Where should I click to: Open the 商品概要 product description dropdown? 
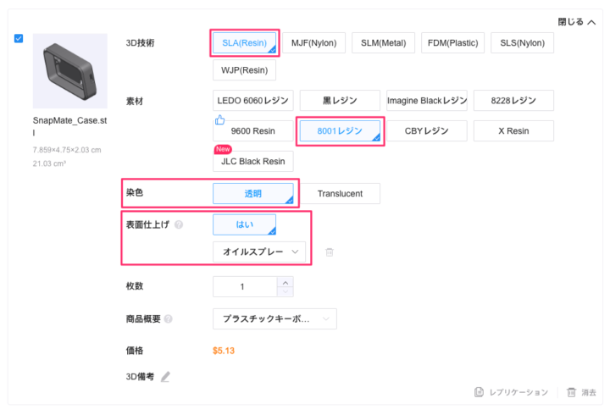tap(274, 319)
